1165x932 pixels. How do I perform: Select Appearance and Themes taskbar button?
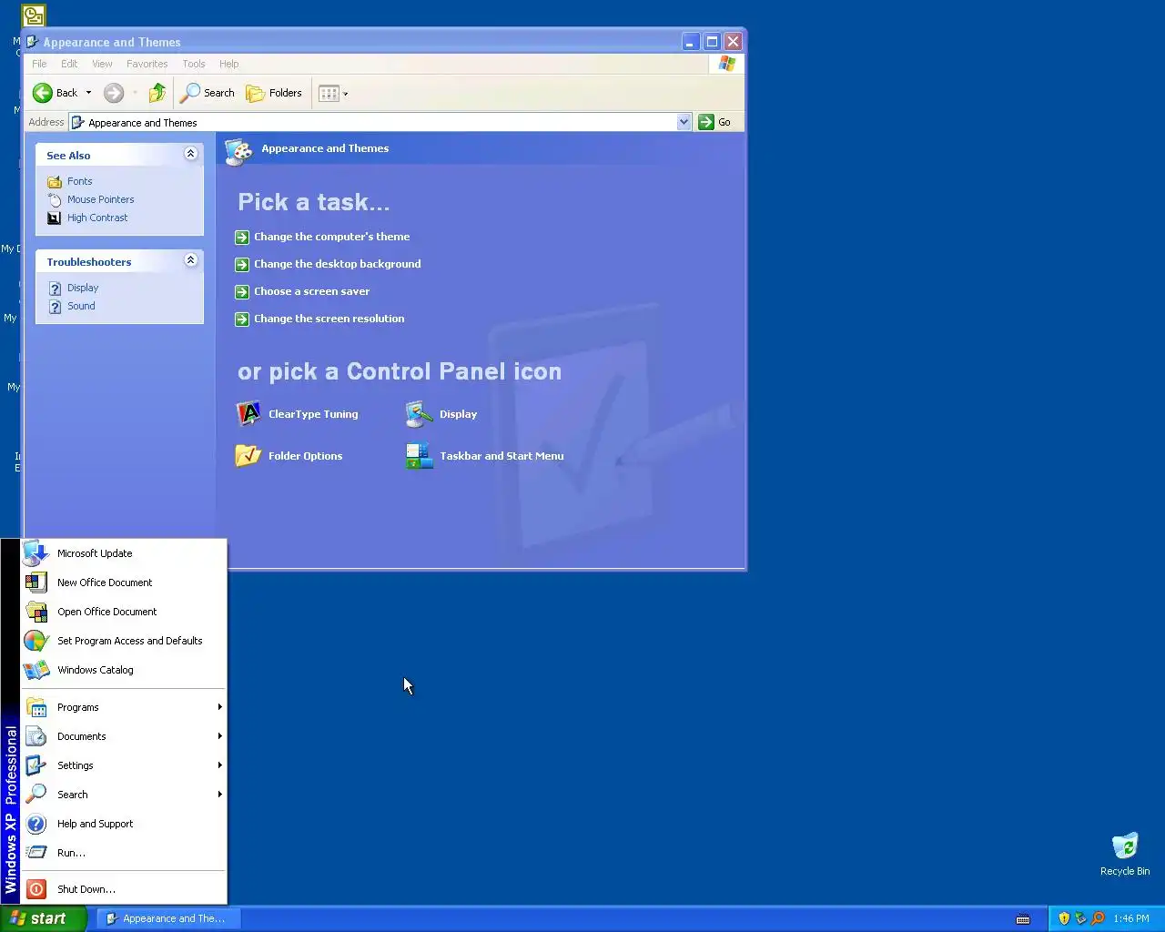pos(167,918)
